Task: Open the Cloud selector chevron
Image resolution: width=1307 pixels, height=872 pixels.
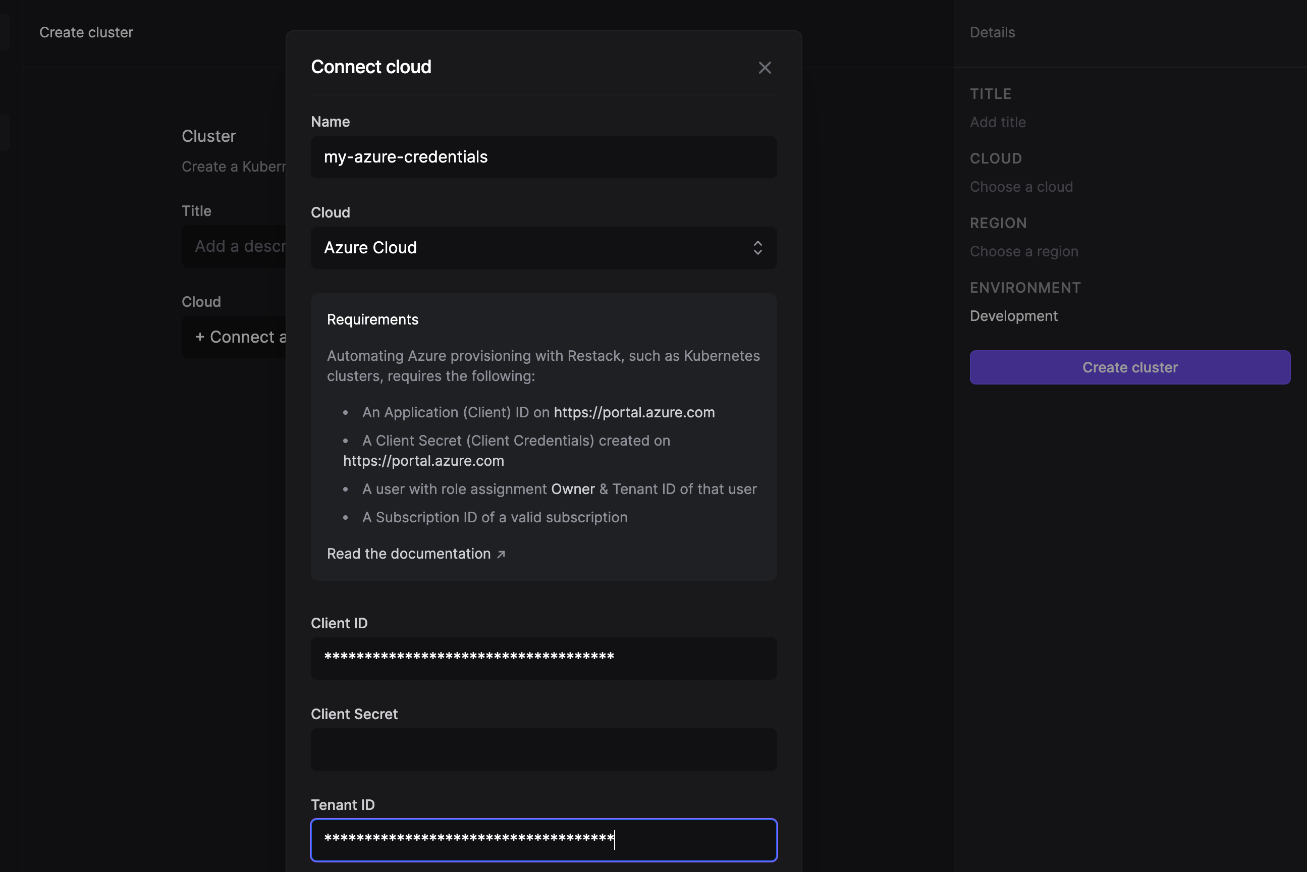Action: (x=757, y=248)
